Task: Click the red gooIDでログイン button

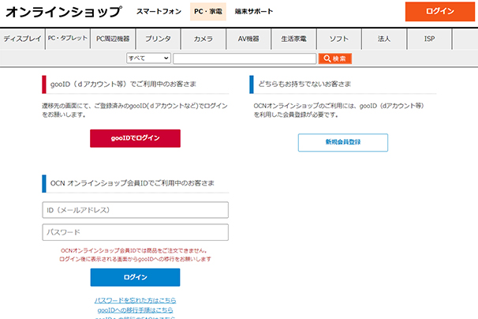Action: pos(135,138)
